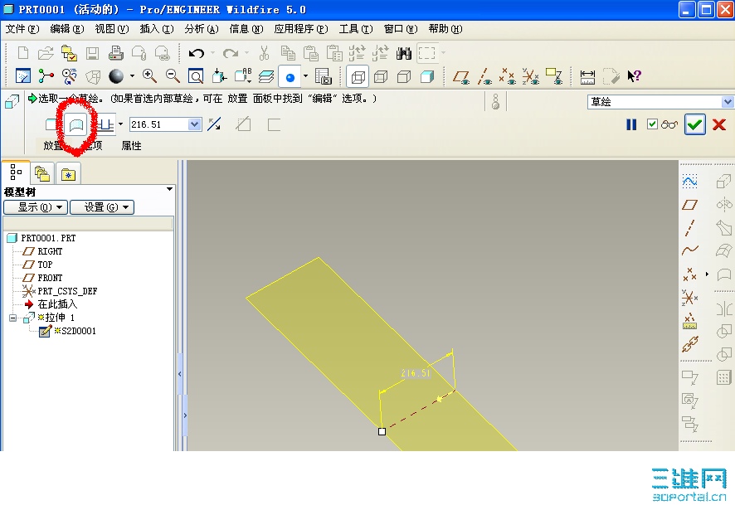This screenshot has height=510, width=735.
Task: Open a file with the folder icon
Action: 46,53
